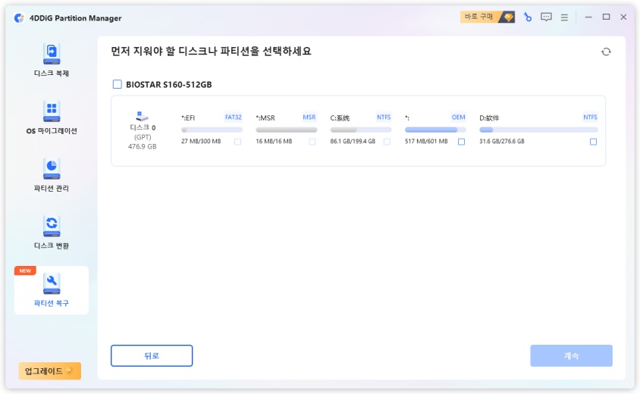Click the 517 MB/601 MB size text
Viewport: 640px width, 394px height.
coord(426,142)
